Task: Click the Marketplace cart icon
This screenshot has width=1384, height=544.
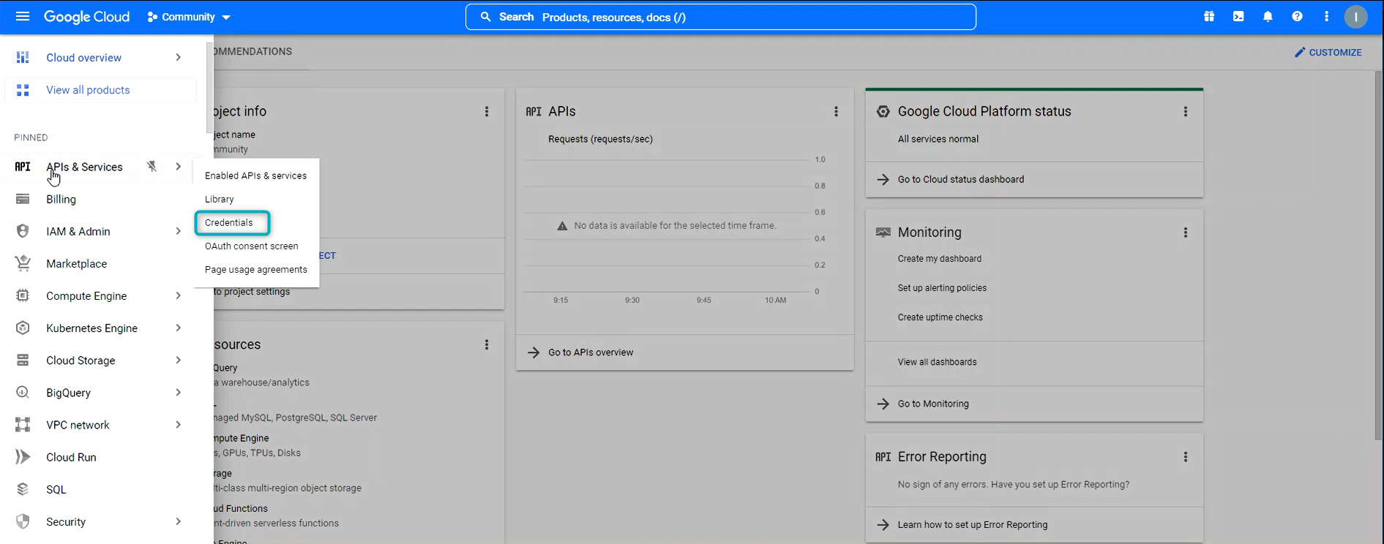Action: (x=23, y=263)
